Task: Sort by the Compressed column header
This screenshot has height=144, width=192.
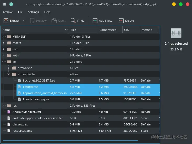Action: pos(110,30)
